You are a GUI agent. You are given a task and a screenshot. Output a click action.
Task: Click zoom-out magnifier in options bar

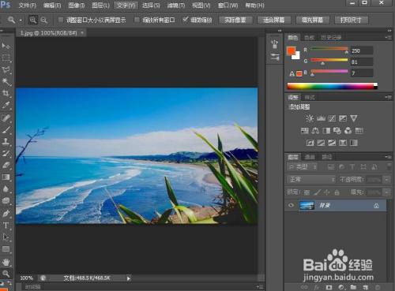43,20
